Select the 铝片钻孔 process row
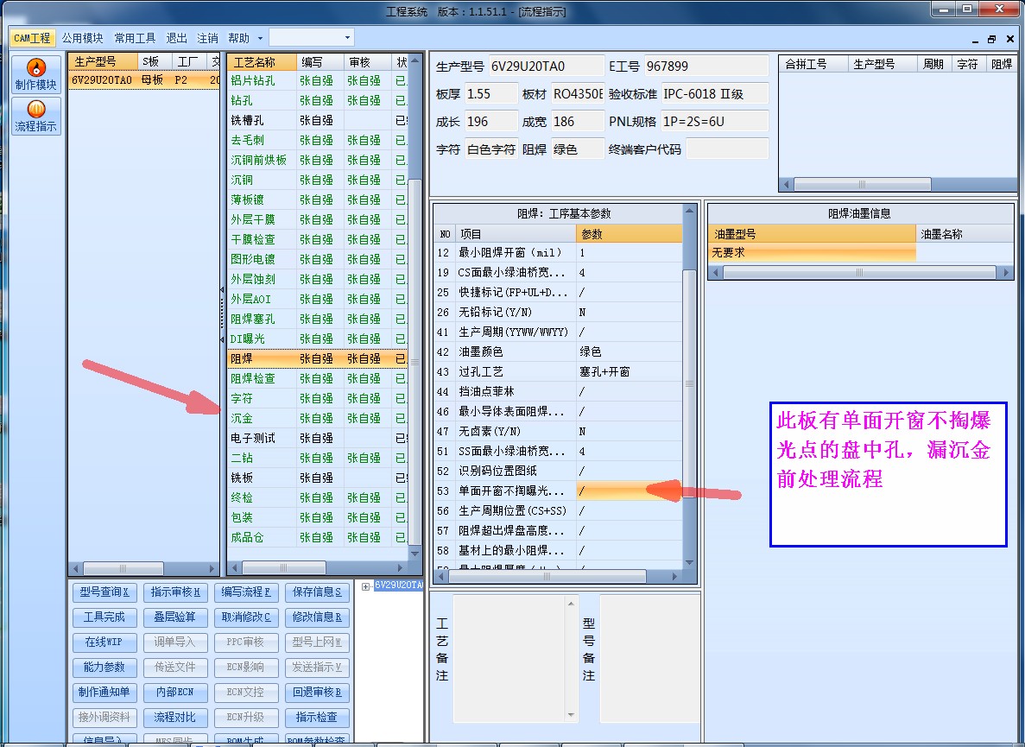Viewport: 1025px width, 747px height. pyautogui.click(x=318, y=80)
